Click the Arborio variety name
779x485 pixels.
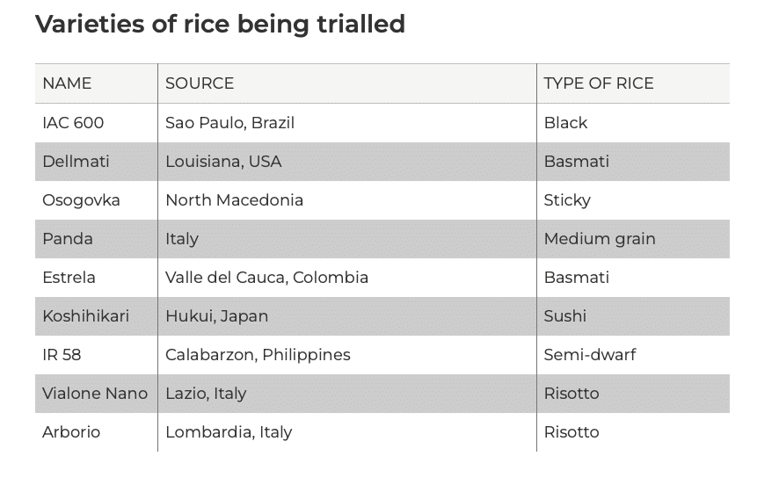coord(71,432)
